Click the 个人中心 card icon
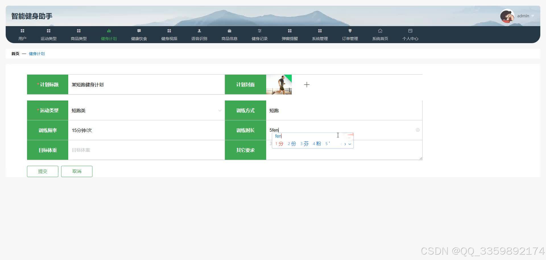Viewport: 546px width, 260px height. (410, 31)
